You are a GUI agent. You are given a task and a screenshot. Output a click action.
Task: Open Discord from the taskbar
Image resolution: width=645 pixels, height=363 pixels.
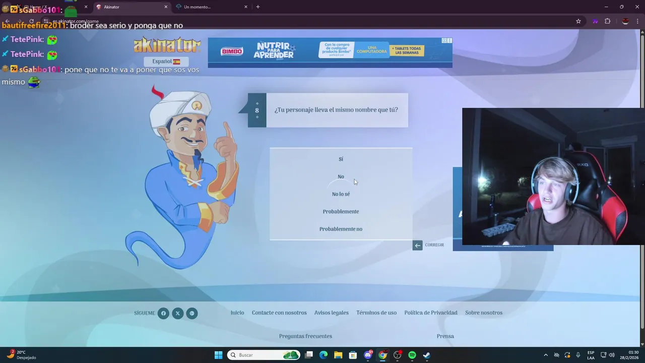tap(368, 355)
